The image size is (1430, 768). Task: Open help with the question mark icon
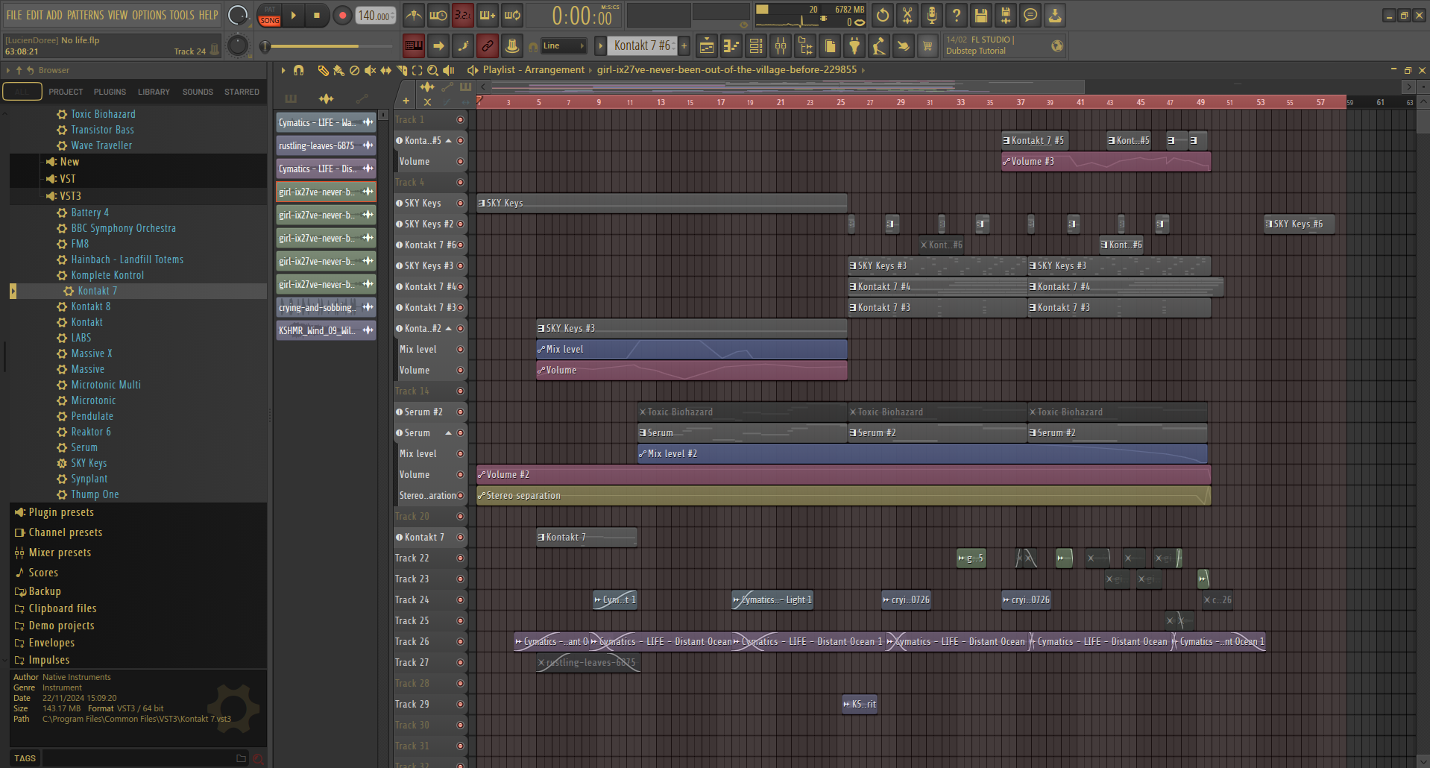[x=957, y=15]
